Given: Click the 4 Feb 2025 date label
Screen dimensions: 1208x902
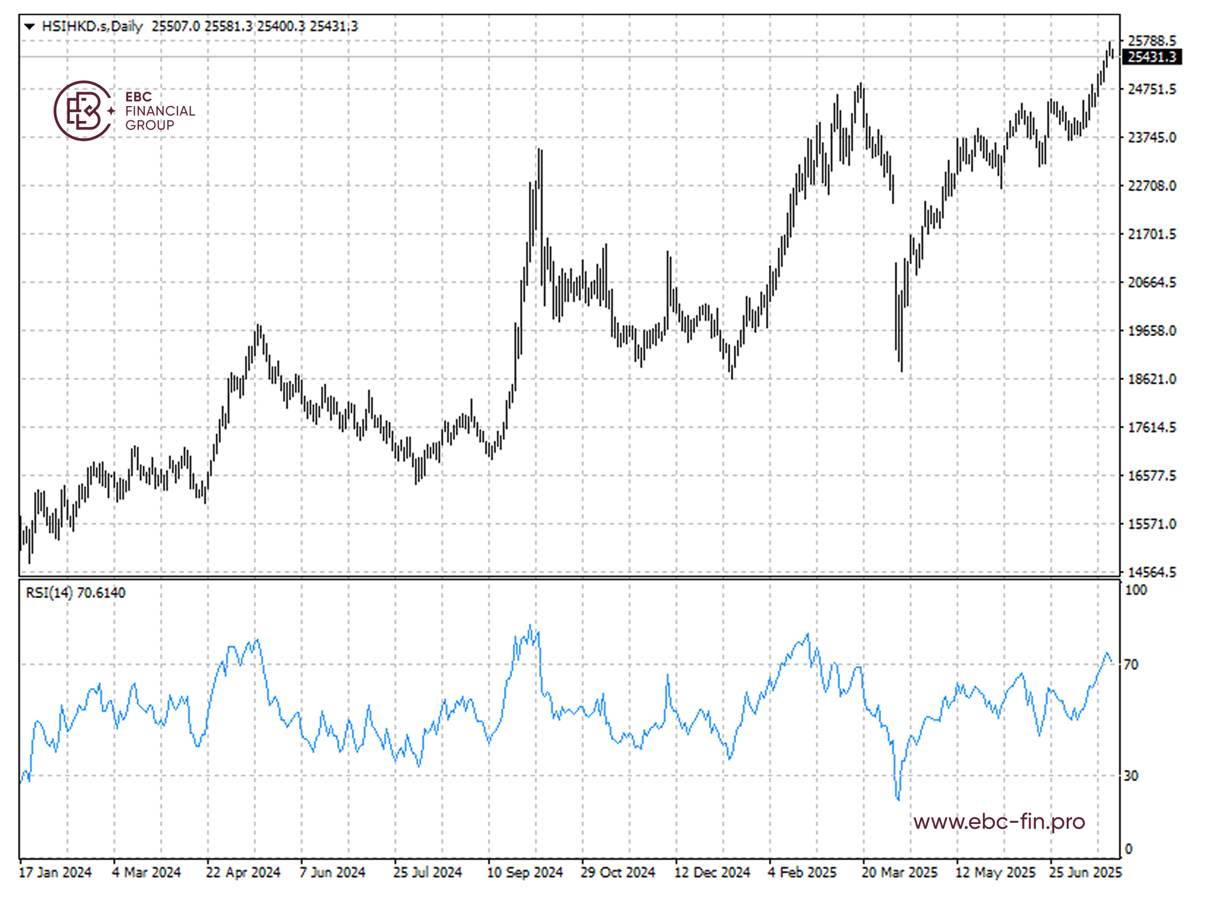Looking at the screenshot, I should (x=802, y=872).
